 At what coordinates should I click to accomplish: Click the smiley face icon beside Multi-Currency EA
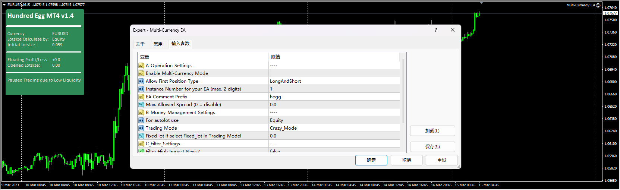tap(598, 5)
